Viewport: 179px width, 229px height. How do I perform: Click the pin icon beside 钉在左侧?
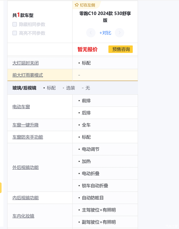(76, 5)
